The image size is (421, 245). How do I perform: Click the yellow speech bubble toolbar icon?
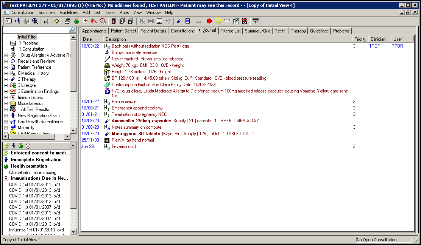218,21
